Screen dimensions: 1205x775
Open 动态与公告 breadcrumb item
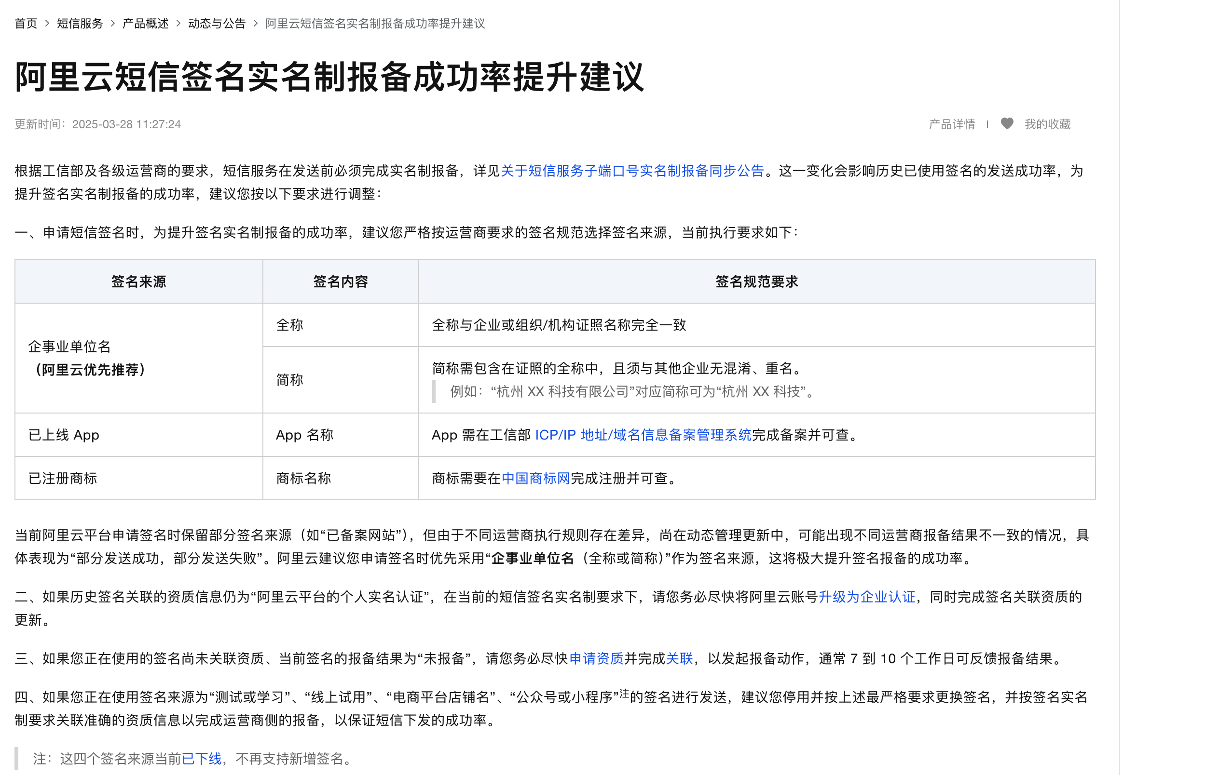217,24
